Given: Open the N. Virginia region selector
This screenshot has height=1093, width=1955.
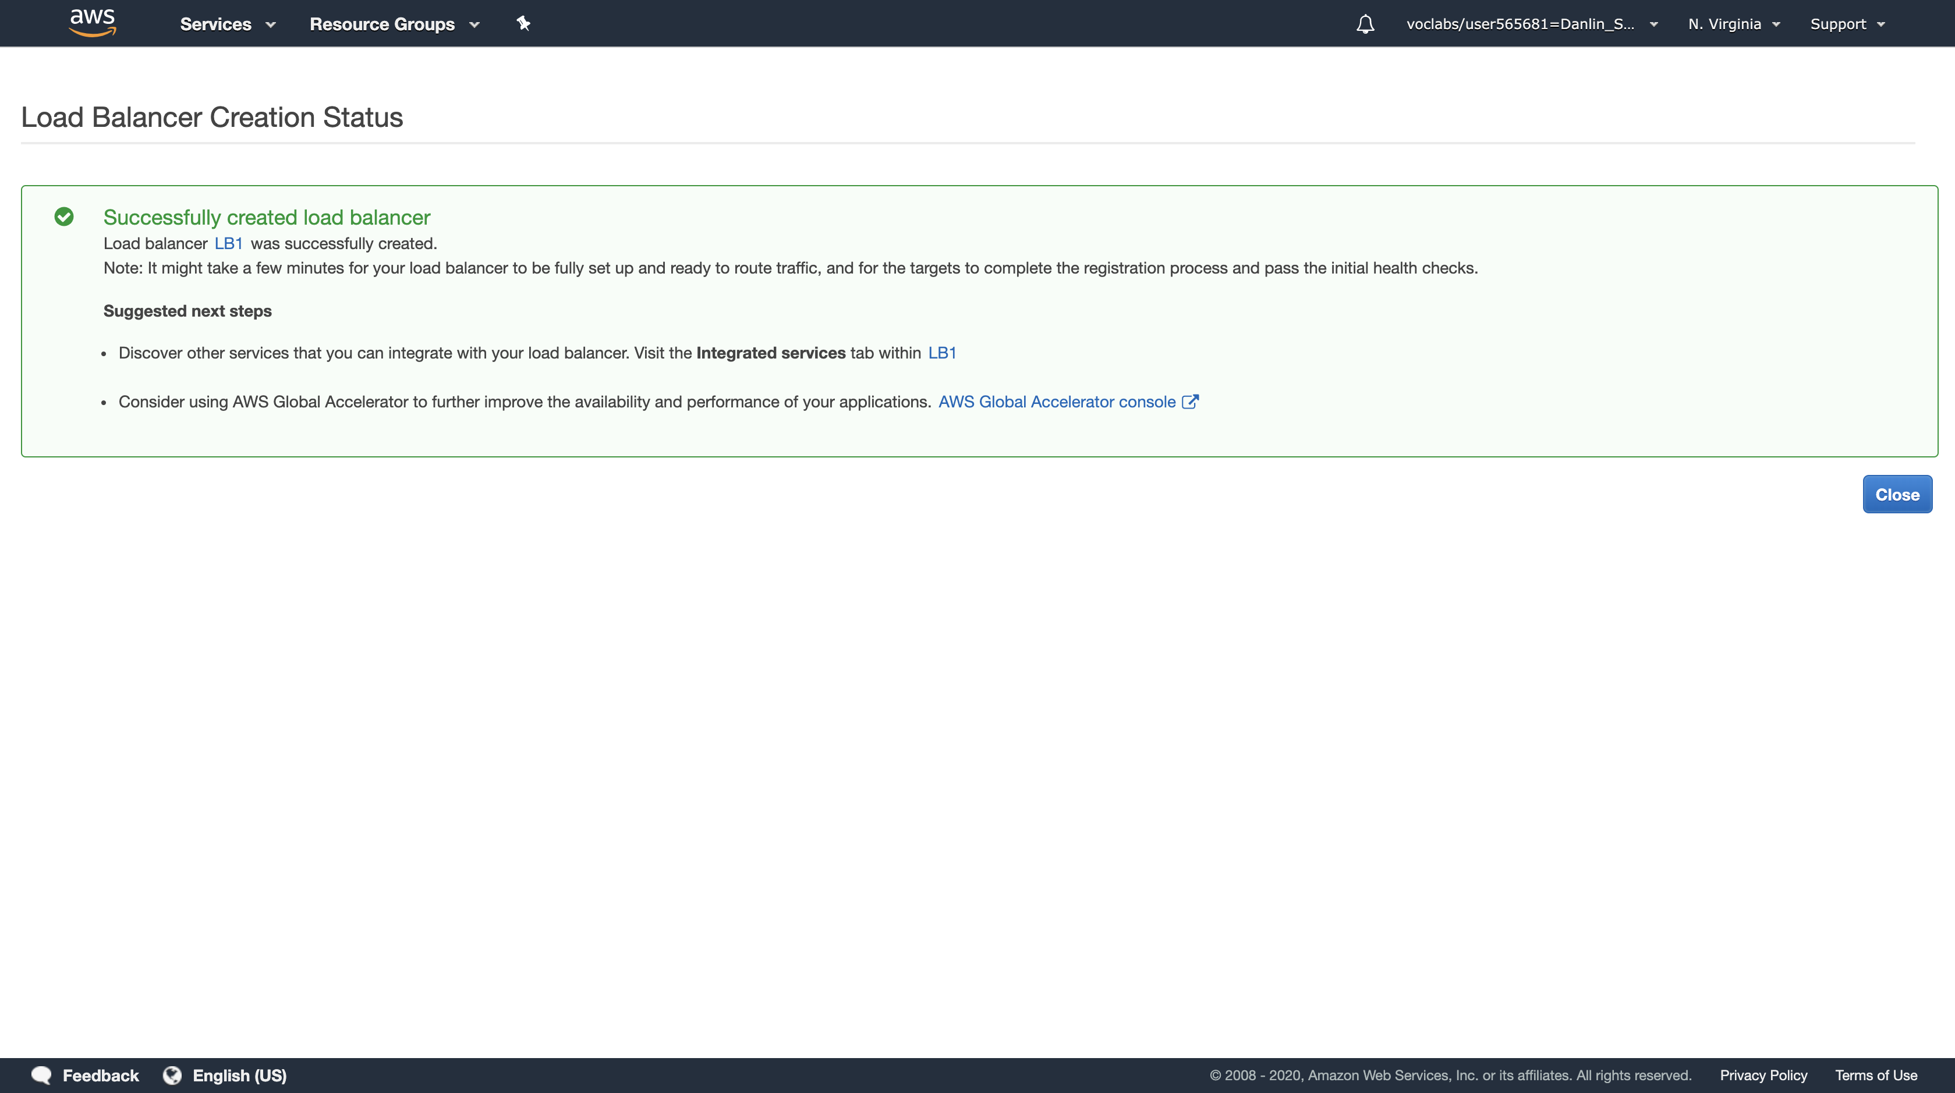Looking at the screenshot, I should pyautogui.click(x=1733, y=24).
